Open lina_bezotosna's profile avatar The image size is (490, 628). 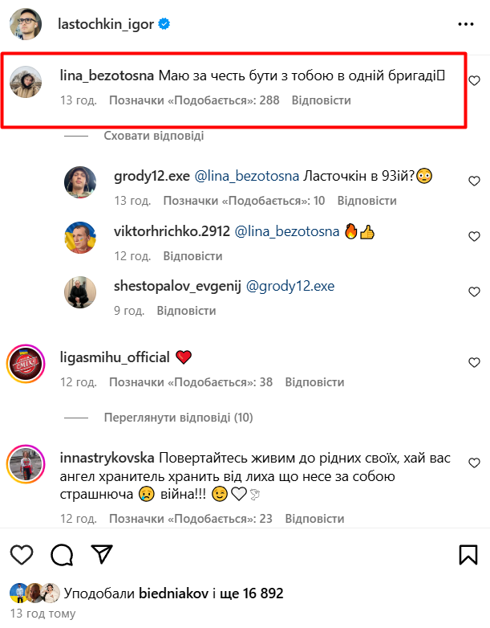pos(26,81)
